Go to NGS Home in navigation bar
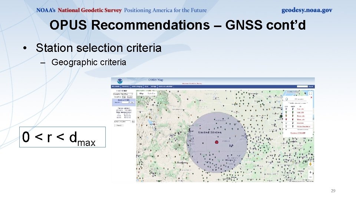 tap(116, 86)
